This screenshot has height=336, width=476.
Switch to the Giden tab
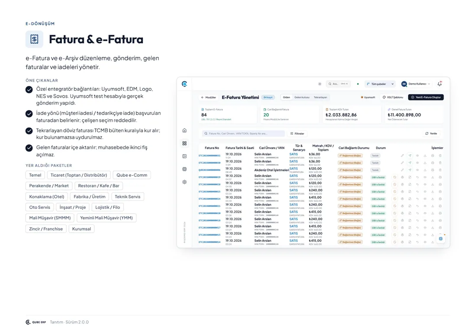point(286,97)
